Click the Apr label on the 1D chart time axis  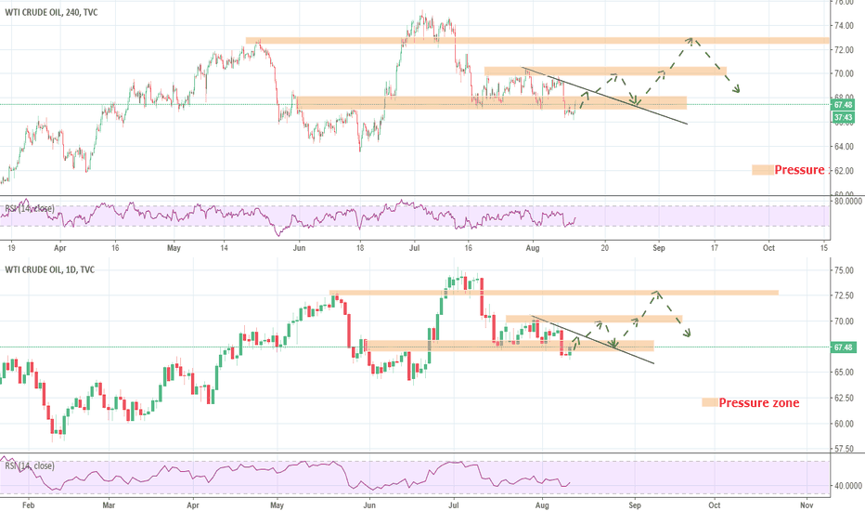coord(192,504)
